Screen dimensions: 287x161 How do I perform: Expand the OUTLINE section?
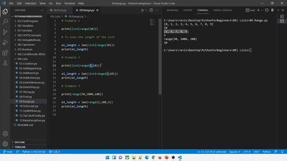(20, 142)
